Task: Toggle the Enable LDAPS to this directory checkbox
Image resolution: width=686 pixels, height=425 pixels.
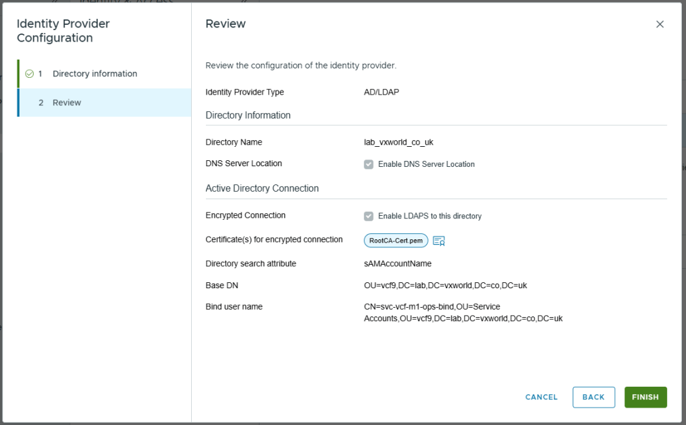Action: [x=369, y=216]
